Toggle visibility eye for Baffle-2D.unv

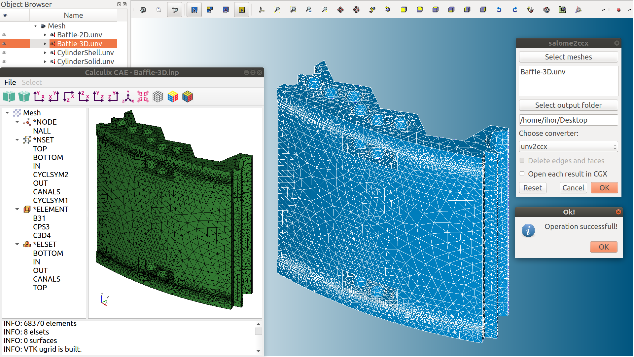[x=4, y=35]
